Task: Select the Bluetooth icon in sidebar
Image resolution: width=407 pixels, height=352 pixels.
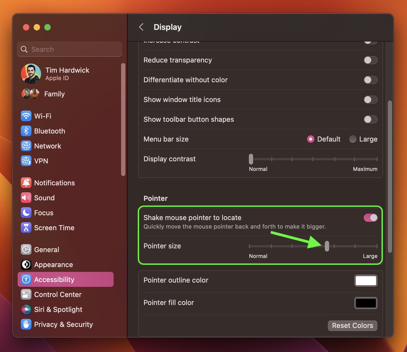Action: (x=26, y=131)
